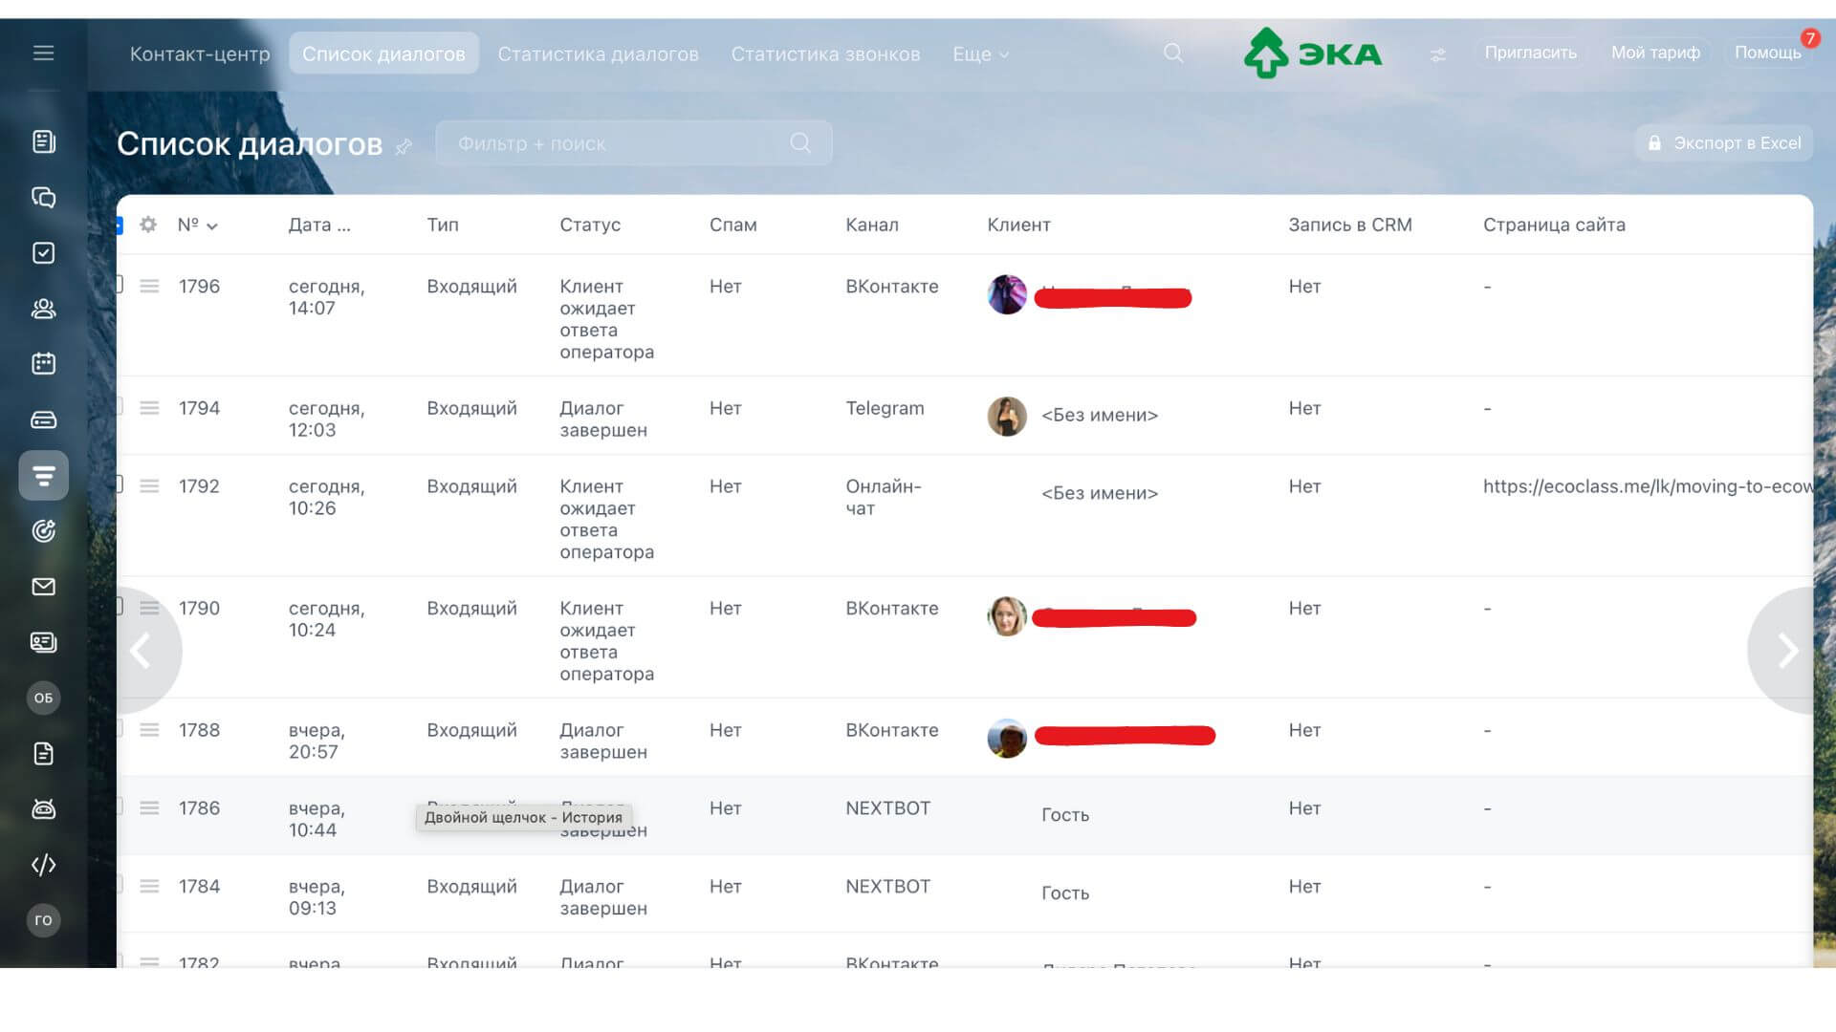Image resolution: width=1836 pixels, height=1032 pixels.
Task: Open the calendar sidebar icon
Action: (43, 364)
